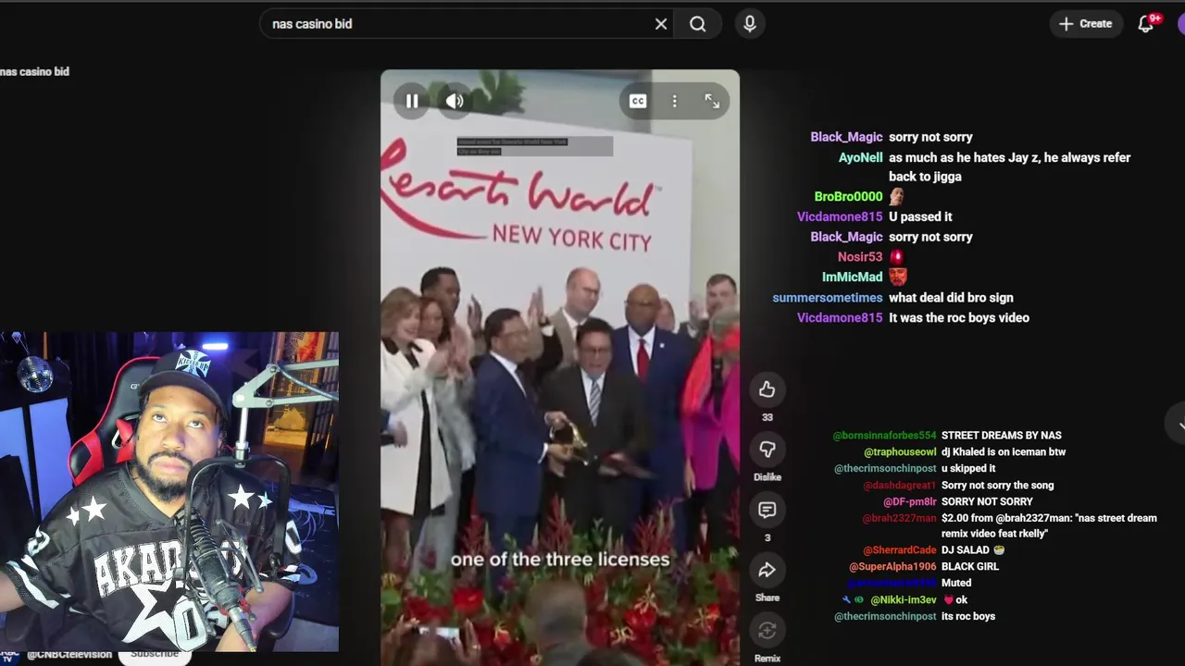Click the chat username AyoNell
Screen dimensions: 1185x666
[x=860, y=157]
